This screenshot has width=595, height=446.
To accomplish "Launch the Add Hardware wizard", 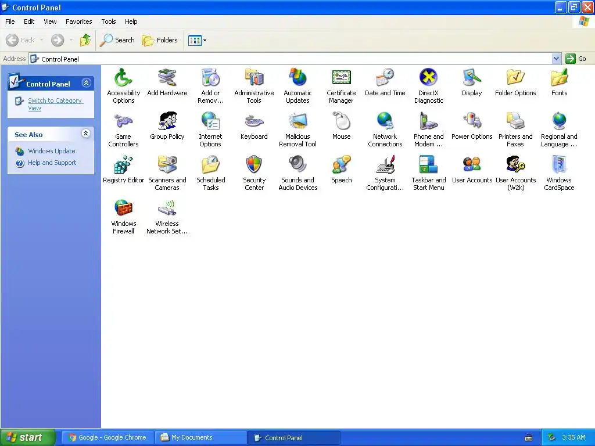I will [167, 78].
